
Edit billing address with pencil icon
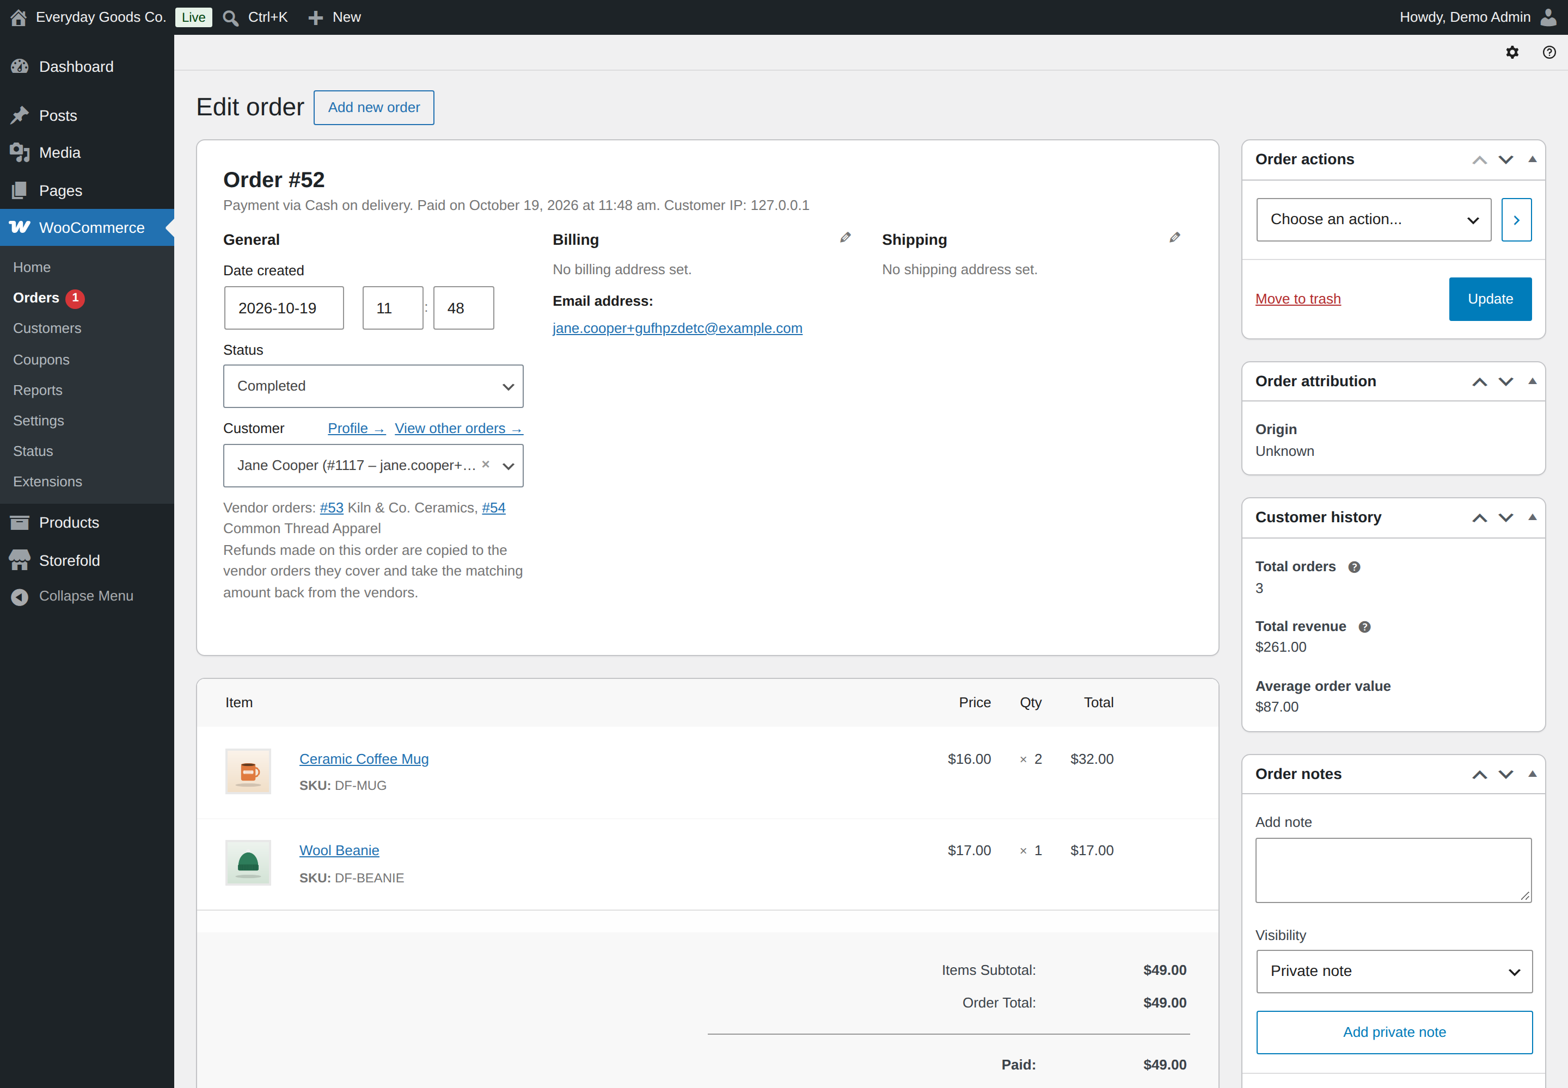coord(845,238)
